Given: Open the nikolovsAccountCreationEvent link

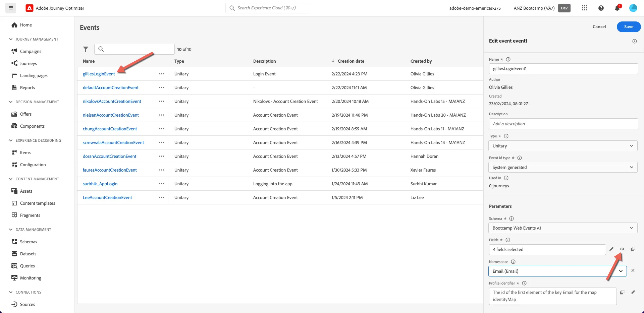Looking at the screenshot, I should (x=112, y=101).
